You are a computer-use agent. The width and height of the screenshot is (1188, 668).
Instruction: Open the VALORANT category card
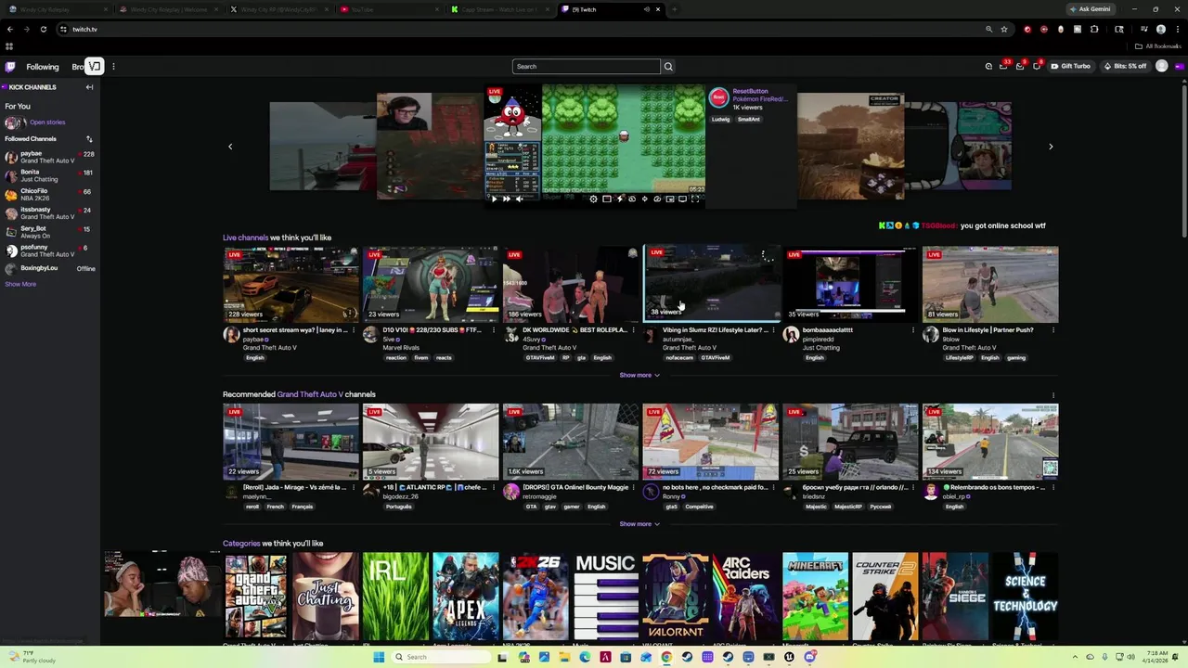[x=676, y=596]
